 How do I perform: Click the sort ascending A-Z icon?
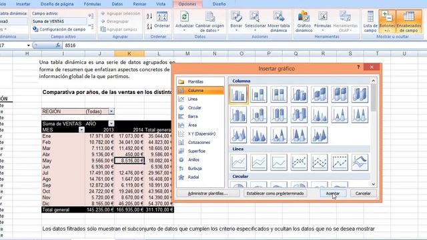click(149, 16)
